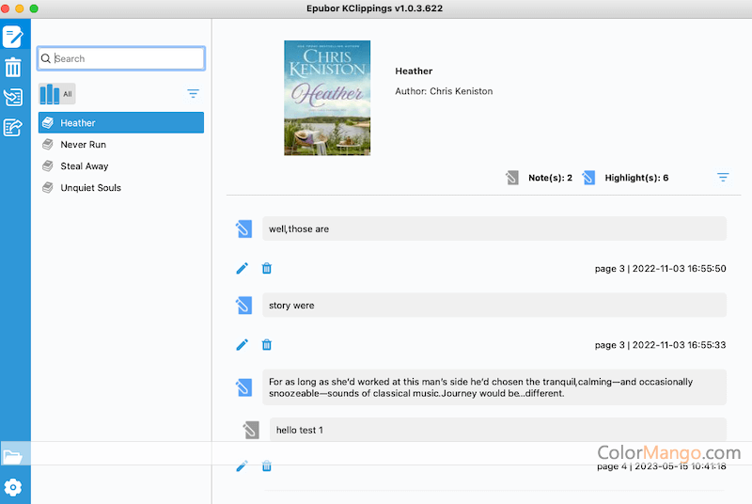
Task: Click the export icon in left sidebar
Action: (x=13, y=128)
